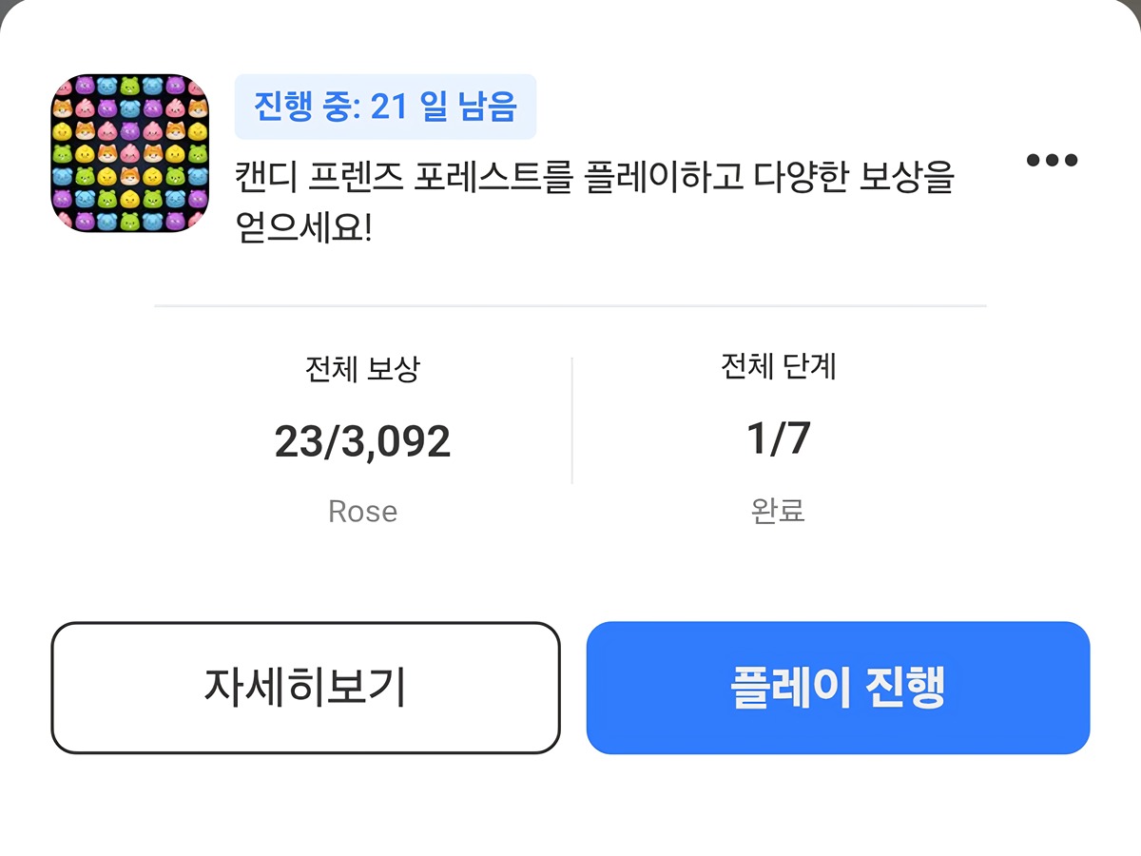Tap the Candy Friends Forest game icon
This screenshot has width=1141, height=856.
(129, 154)
